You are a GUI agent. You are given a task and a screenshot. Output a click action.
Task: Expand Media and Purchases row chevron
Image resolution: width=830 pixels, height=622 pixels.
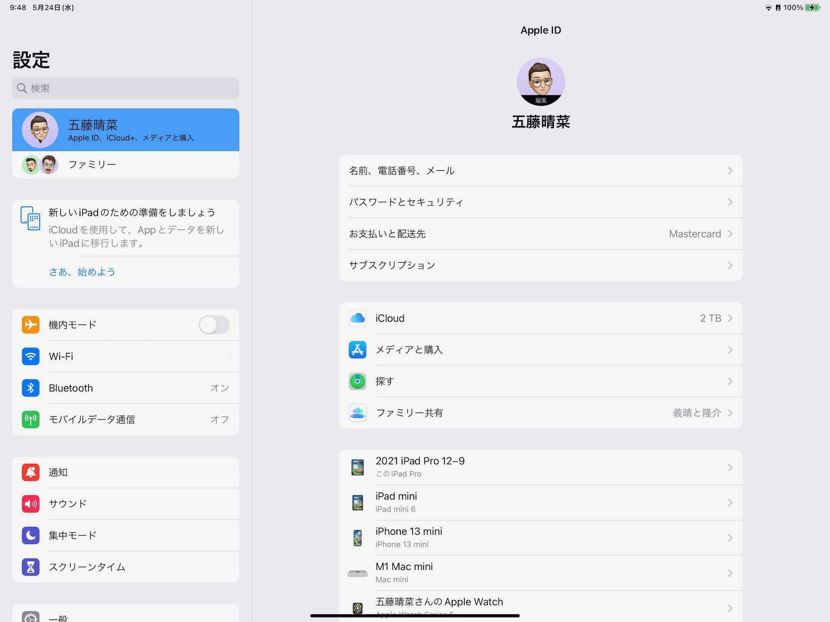730,350
